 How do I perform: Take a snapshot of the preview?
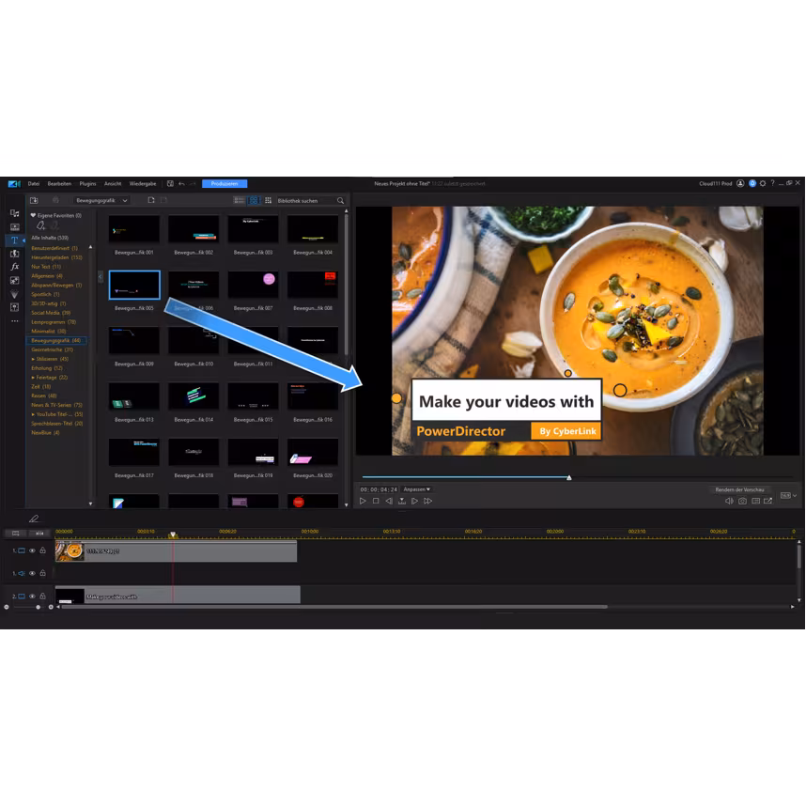coord(742,502)
